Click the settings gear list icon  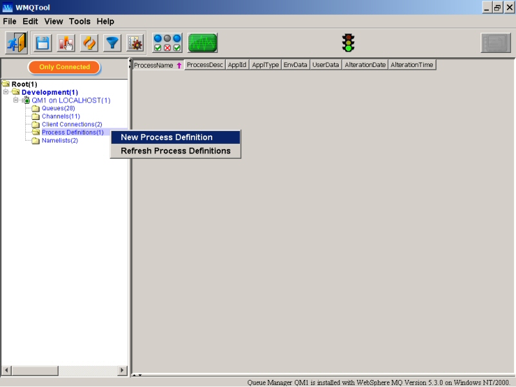click(135, 43)
